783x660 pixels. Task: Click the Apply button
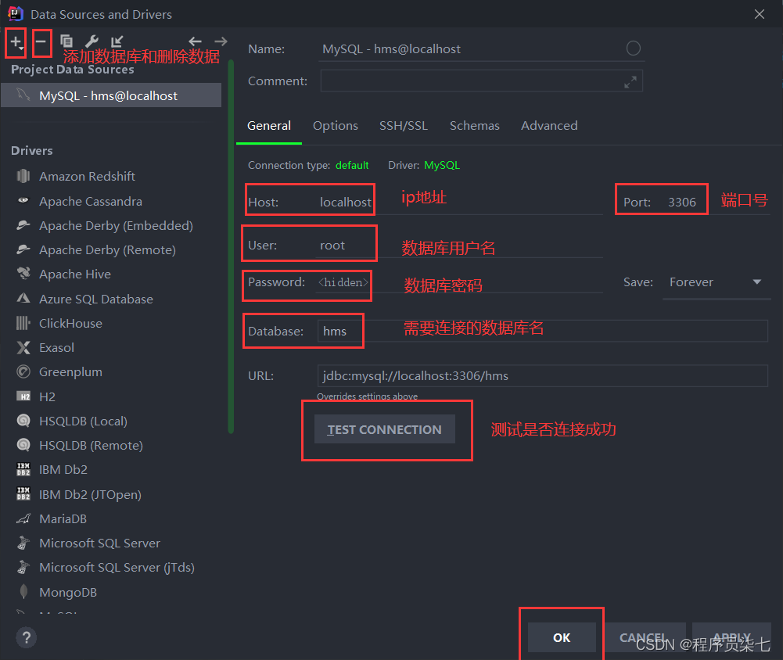pyautogui.click(x=731, y=637)
